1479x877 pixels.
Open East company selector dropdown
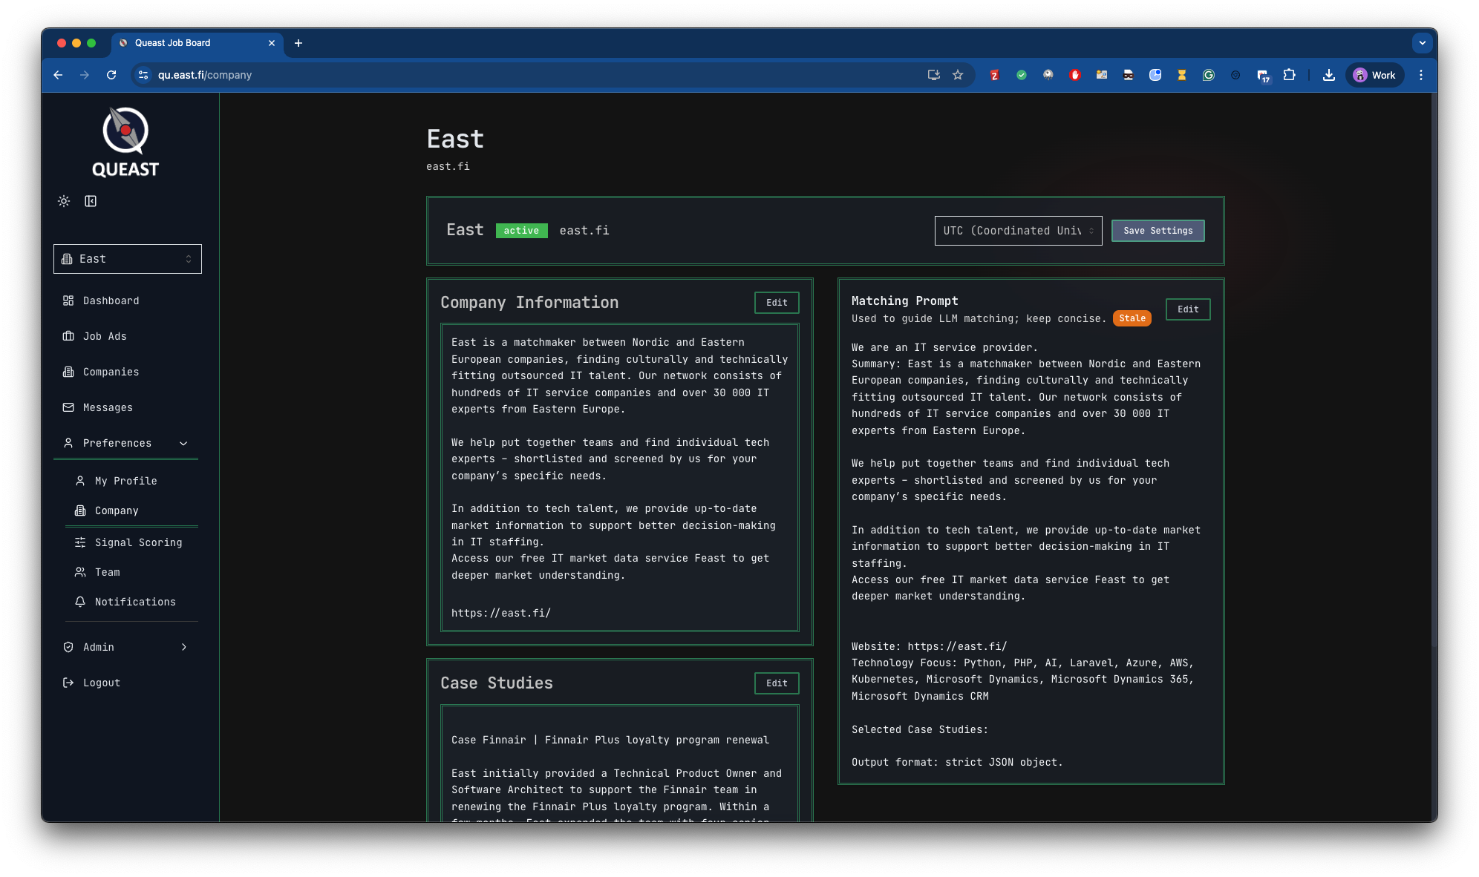pos(128,259)
